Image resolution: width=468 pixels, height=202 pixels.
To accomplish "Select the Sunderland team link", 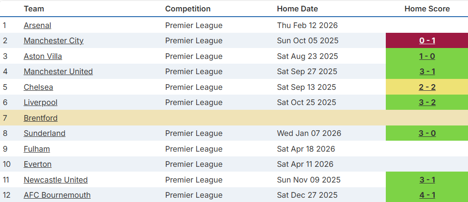I will coord(45,133).
